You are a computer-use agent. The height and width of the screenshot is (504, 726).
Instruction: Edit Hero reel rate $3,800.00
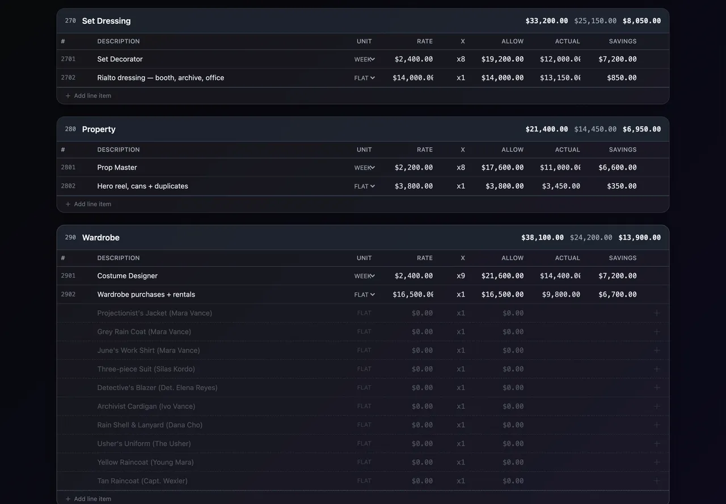(412, 186)
